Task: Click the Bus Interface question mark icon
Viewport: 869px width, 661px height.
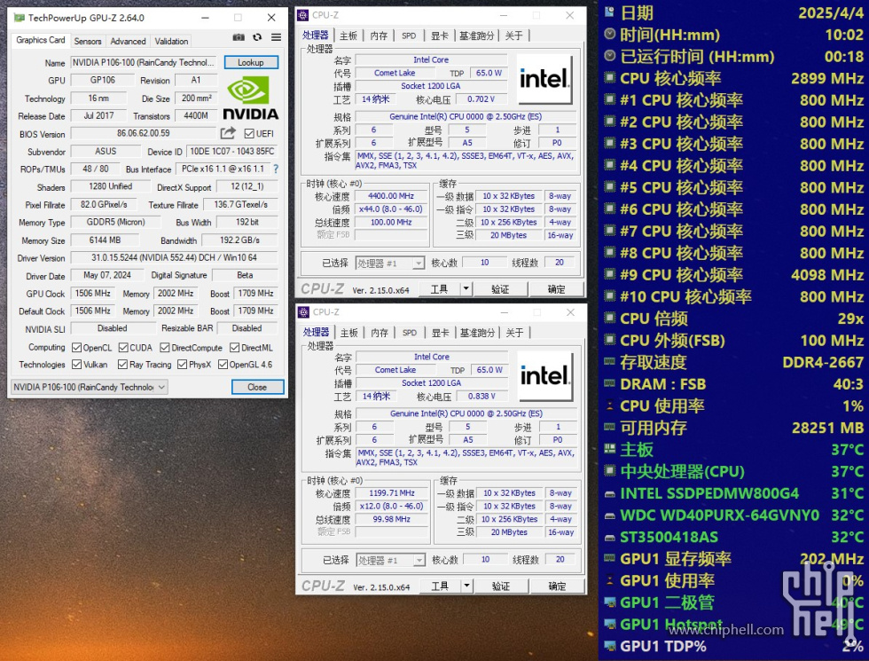Action: (276, 169)
